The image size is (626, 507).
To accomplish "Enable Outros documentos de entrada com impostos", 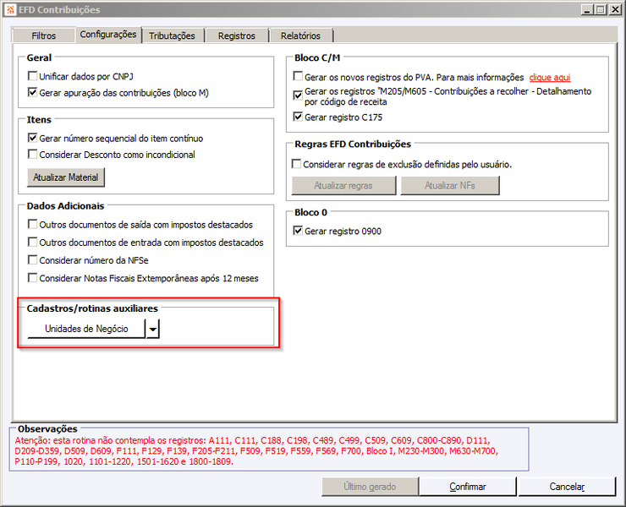I will click(x=33, y=242).
